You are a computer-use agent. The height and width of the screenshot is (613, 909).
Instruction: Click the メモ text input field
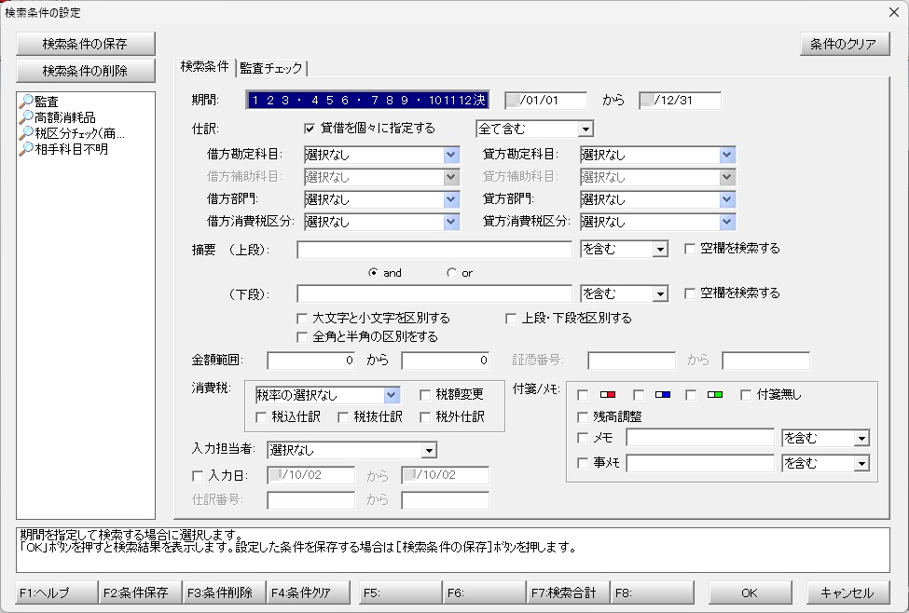pos(700,439)
